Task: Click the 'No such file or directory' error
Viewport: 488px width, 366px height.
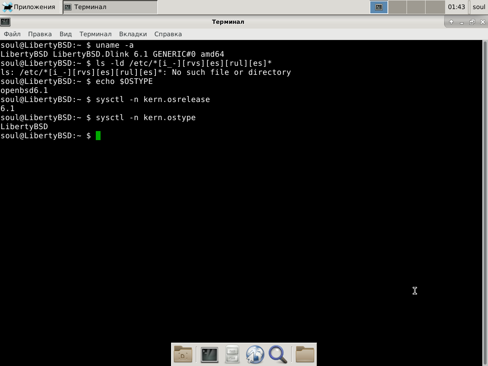Action: coord(231,72)
